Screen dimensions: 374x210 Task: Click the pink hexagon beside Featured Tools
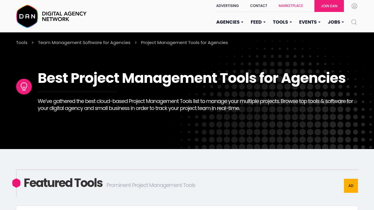tap(16, 183)
